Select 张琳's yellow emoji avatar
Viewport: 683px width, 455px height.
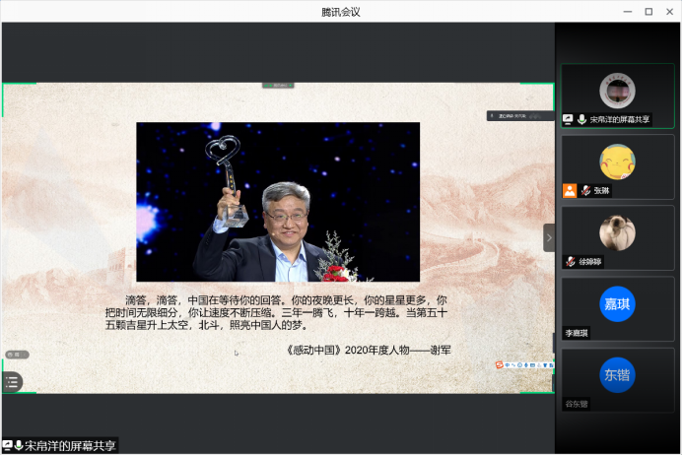coord(617,161)
